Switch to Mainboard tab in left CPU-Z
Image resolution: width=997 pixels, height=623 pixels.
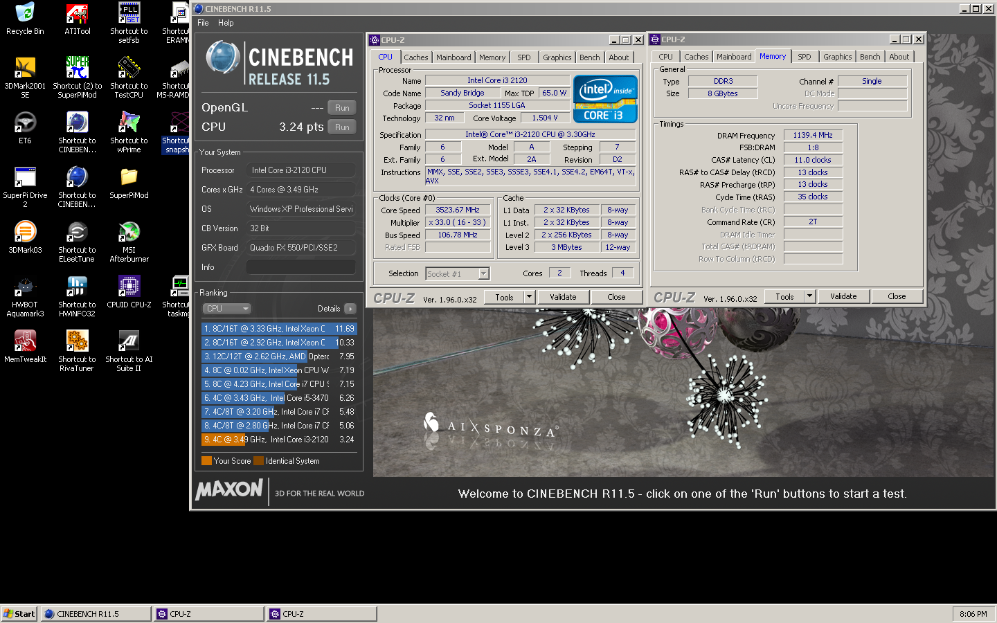(453, 57)
